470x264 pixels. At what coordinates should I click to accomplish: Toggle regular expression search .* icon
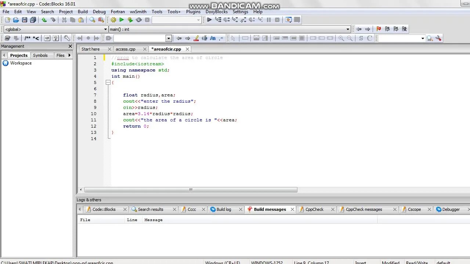tap(221, 38)
